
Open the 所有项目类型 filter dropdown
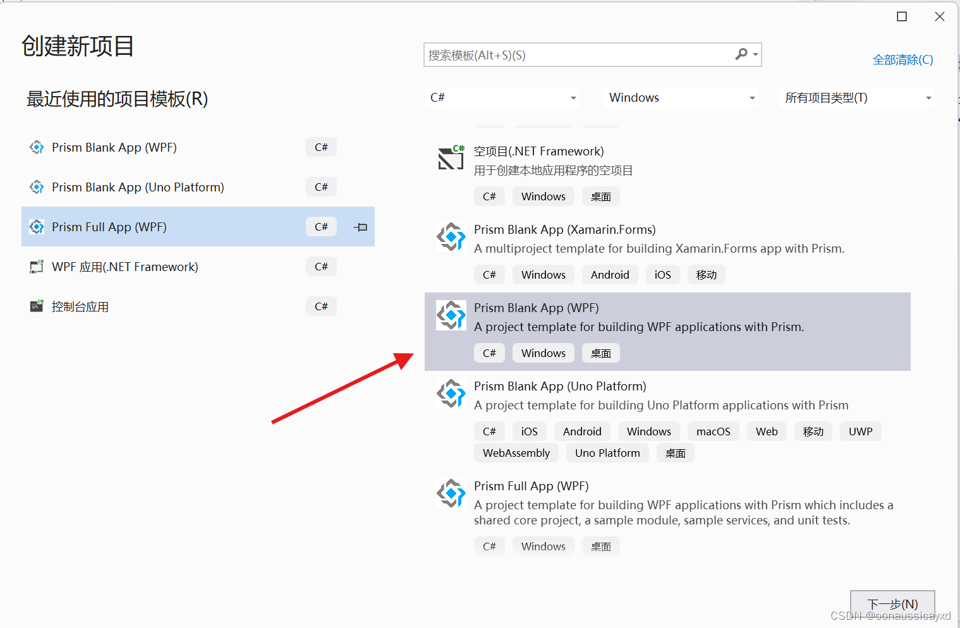[x=857, y=97]
